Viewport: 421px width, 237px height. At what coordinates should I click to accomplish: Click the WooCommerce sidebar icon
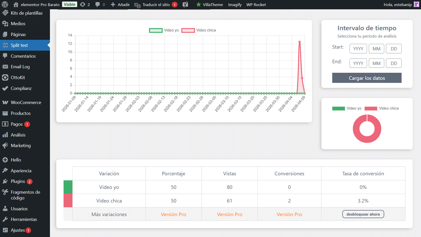5,103
